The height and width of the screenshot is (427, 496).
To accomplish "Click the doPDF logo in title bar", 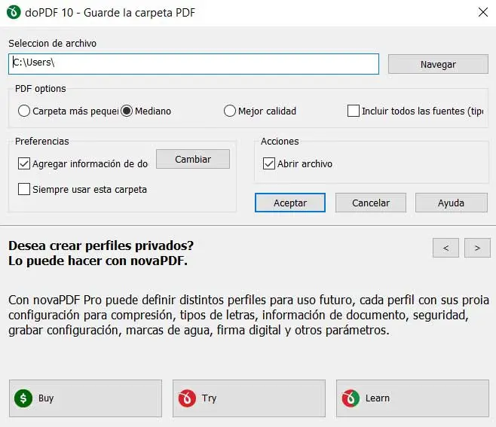I will coord(14,13).
